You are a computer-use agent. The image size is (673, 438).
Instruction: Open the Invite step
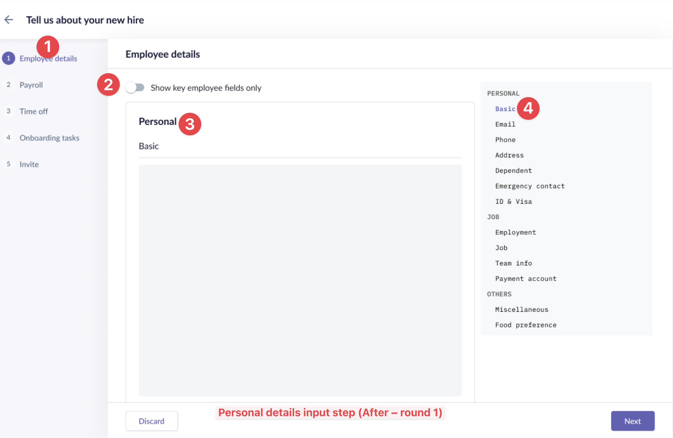pos(29,164)
